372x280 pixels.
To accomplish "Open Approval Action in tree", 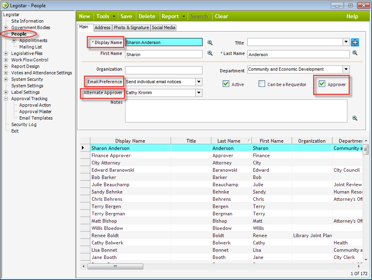I will click(x=35, y=105).
